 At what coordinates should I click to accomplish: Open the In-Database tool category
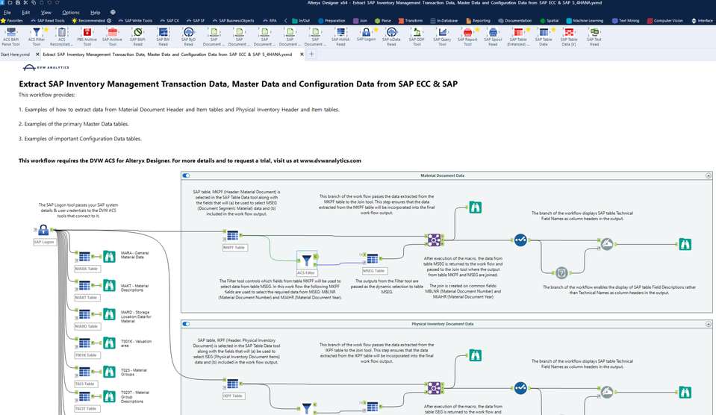coord(443,21)
